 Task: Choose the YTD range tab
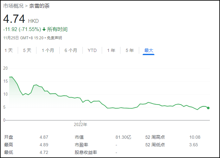pos(92,50)
